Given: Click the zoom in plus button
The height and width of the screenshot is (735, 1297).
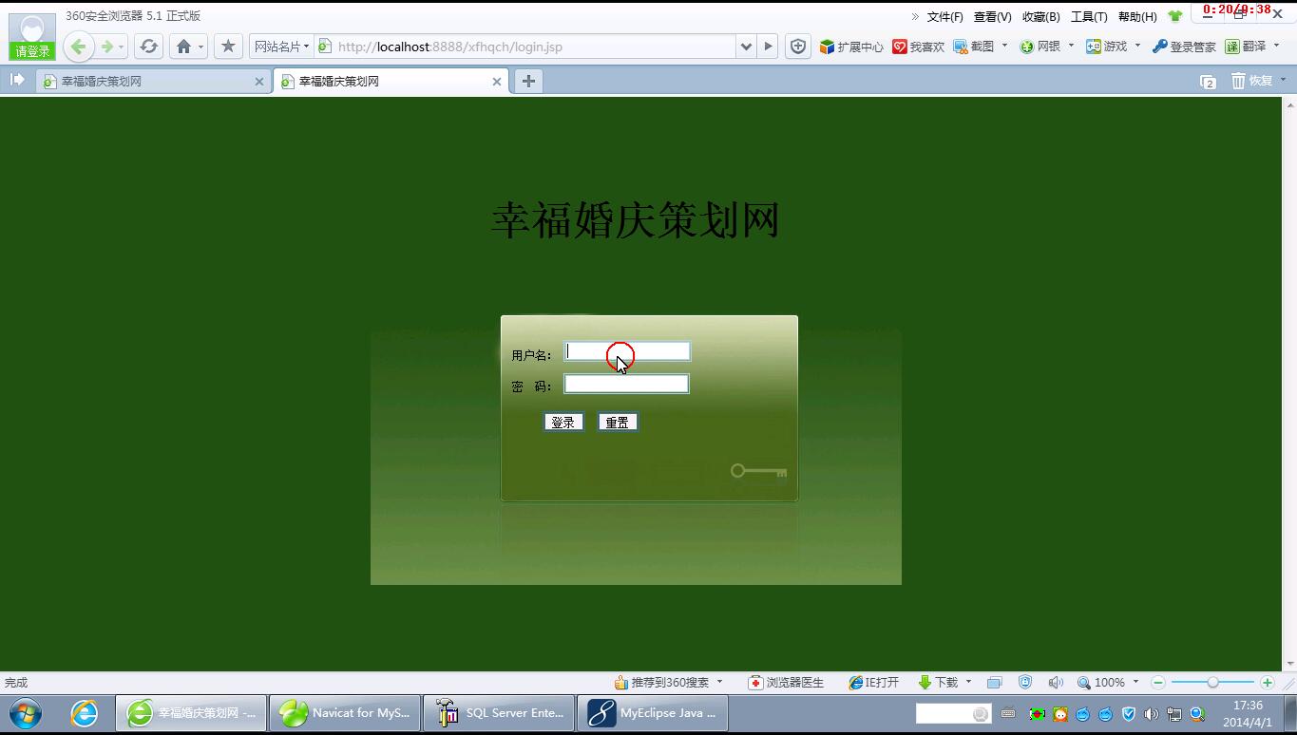Looking at the screenshot, I should pos(1267,683).
